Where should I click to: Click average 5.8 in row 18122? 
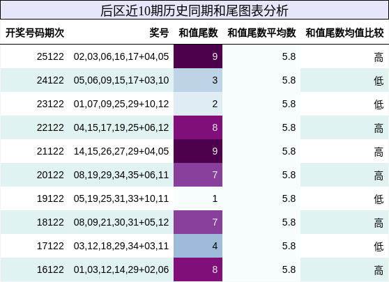tap(289, 222)
